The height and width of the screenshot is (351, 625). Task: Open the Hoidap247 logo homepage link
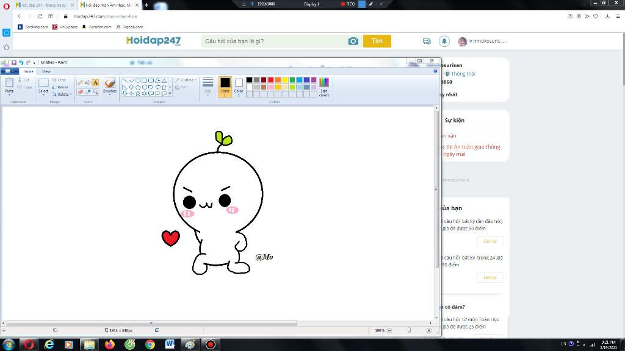click(153, 41)
